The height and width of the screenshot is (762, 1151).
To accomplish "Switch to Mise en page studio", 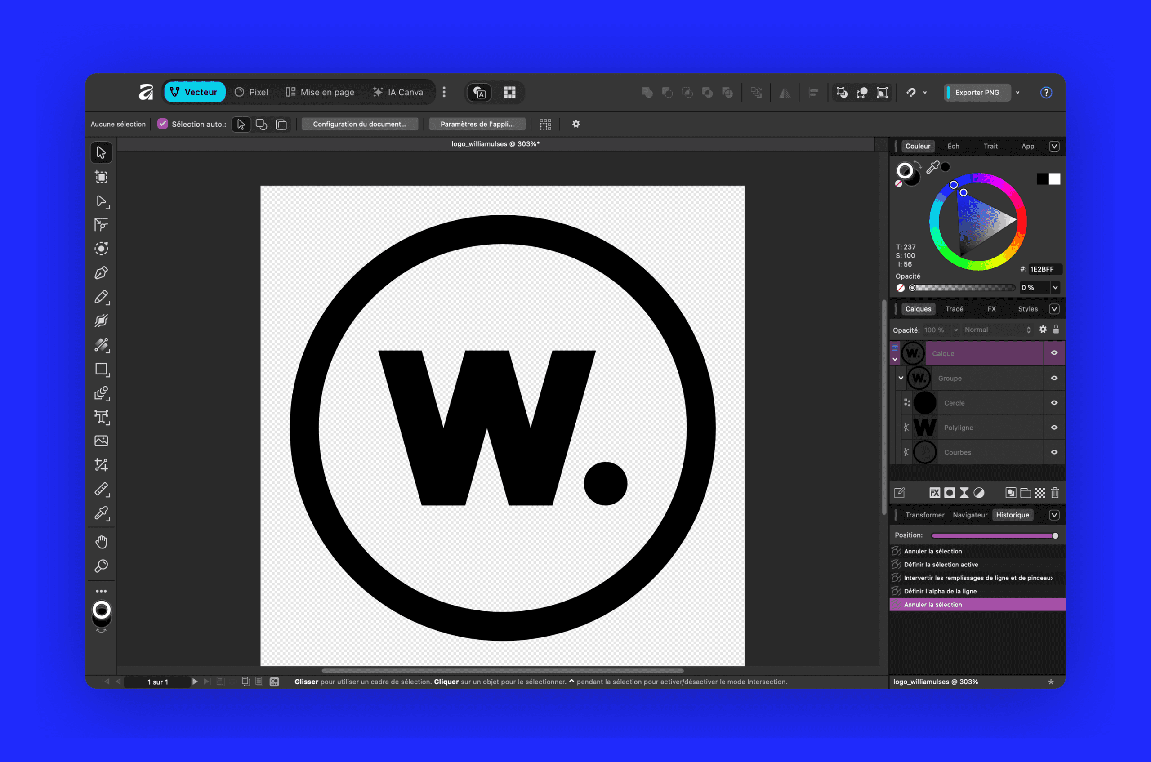I will click(320, 92).
